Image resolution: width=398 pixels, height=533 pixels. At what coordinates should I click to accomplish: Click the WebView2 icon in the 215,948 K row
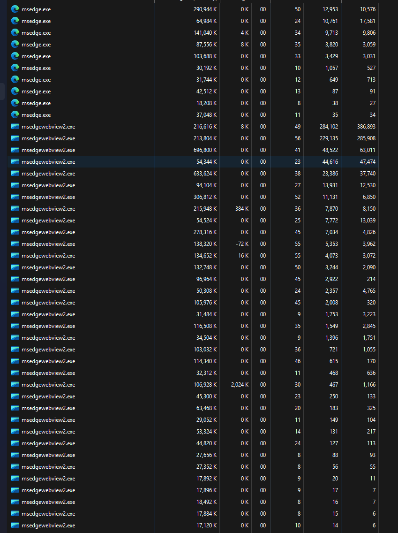(x=15, y=208)
